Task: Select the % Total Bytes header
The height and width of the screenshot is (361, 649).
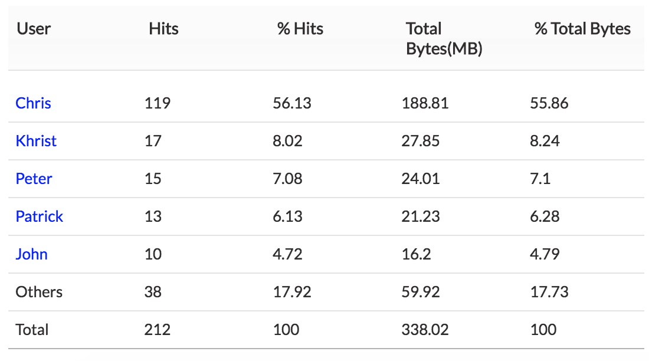Action: (582, 29)
